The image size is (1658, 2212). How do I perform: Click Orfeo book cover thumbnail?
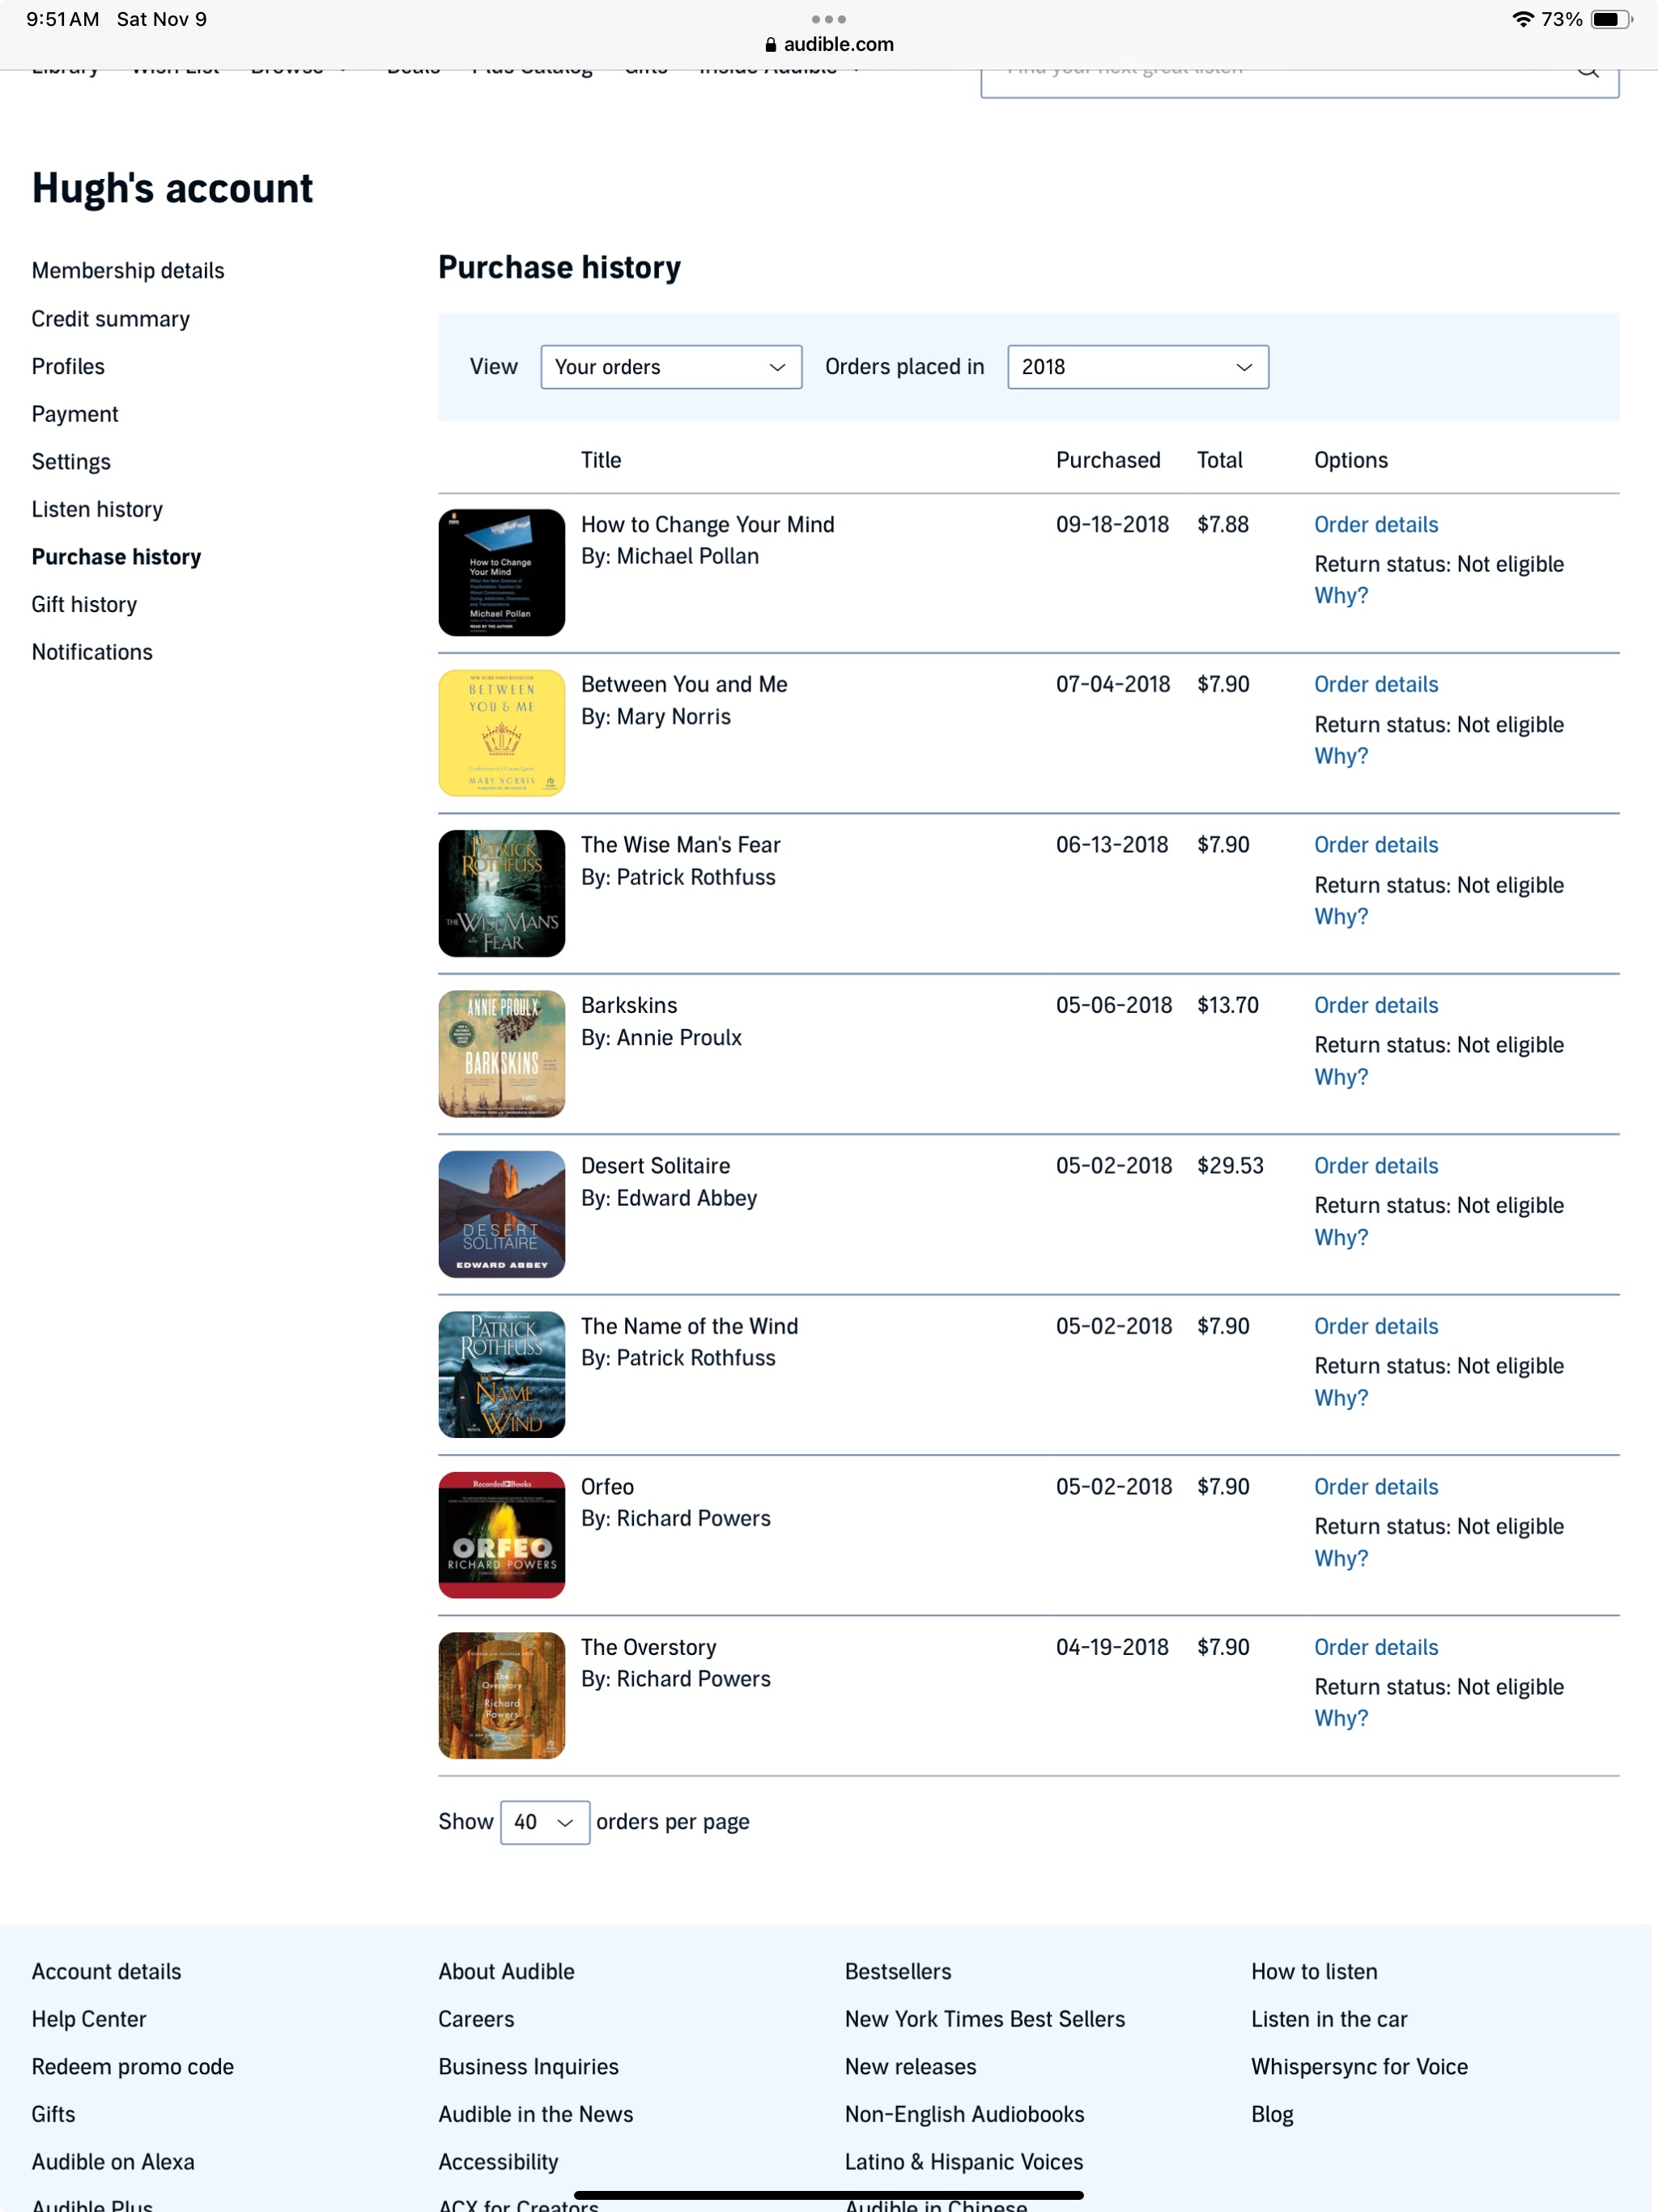click(501, 1534)
